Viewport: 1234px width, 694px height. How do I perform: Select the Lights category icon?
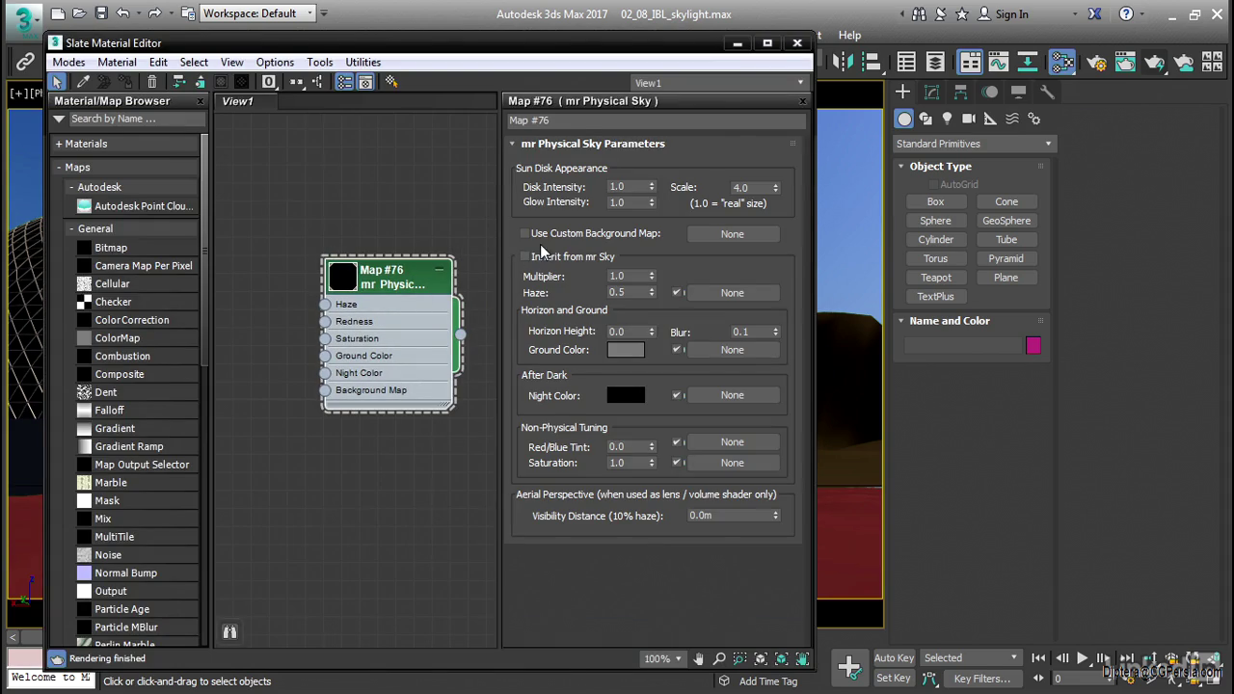tap(947, 119)
